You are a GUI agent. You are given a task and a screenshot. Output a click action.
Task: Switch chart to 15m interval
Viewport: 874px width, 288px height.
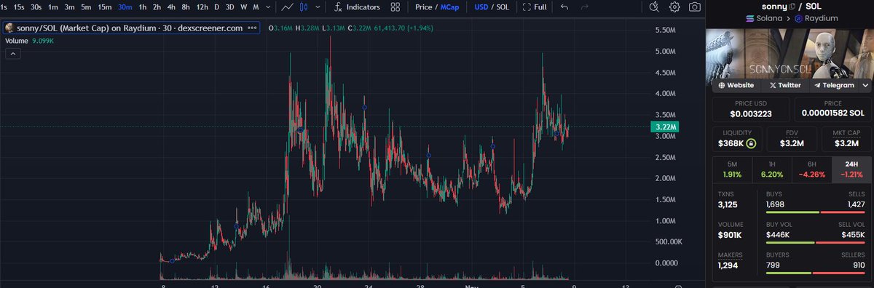tap(105, 7)
